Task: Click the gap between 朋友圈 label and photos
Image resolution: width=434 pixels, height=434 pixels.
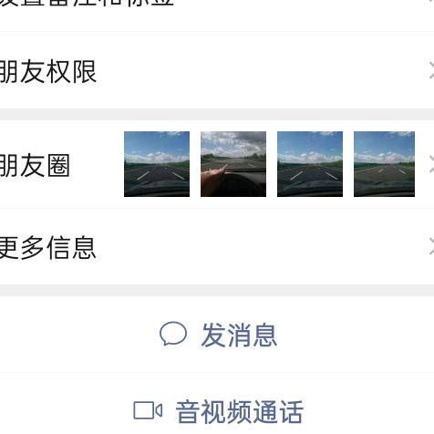Action: (97, 164)
